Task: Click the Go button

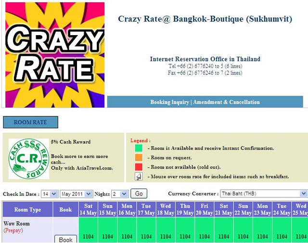Action: click(x=139, y=194)
